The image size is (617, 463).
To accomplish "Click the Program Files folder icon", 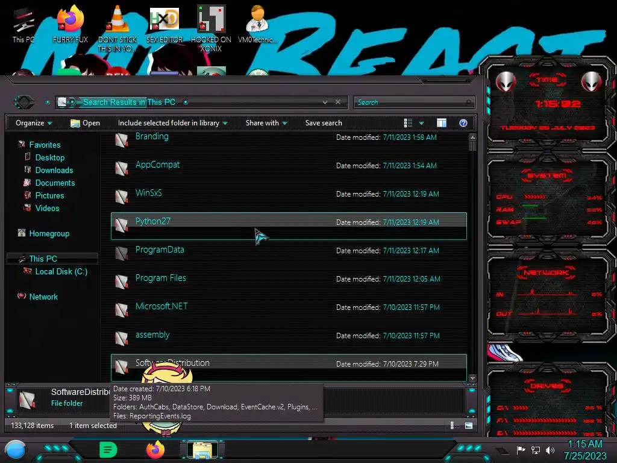I will click(x=122, y=282).
